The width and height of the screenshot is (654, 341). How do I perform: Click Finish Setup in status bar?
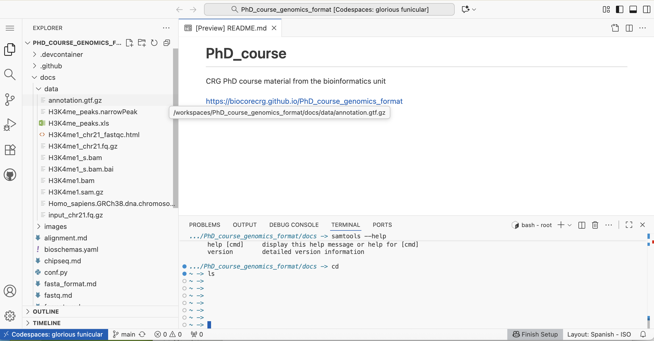point(535,334)
